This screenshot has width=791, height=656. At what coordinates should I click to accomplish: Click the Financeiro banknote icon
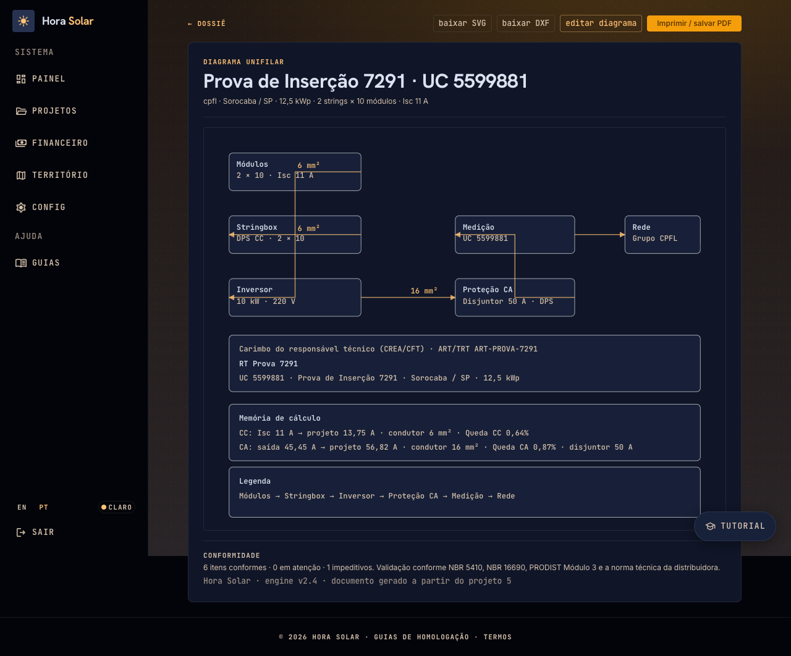click(x=21, y=143)
